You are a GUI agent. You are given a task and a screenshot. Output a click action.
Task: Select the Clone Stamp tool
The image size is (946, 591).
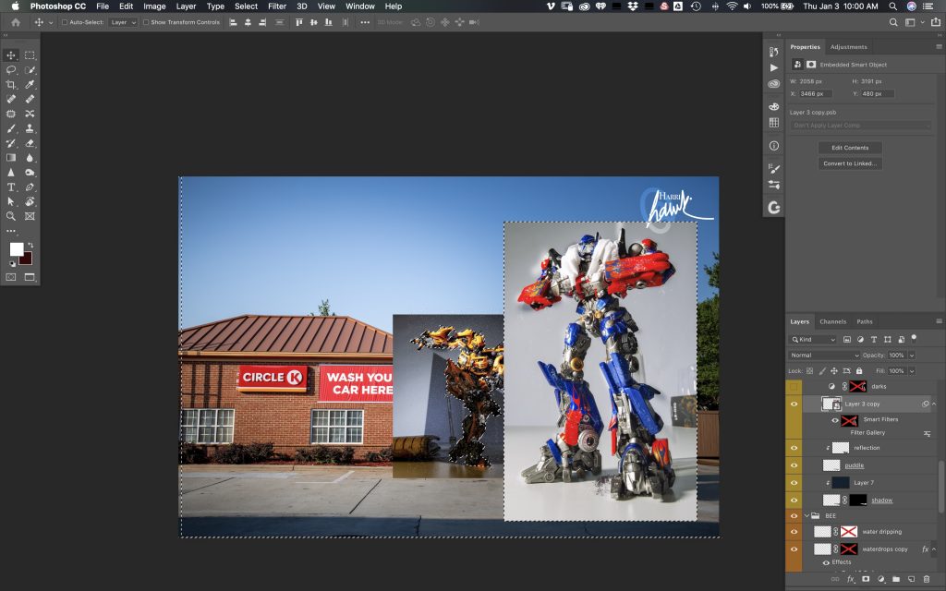tap(30, 128)
